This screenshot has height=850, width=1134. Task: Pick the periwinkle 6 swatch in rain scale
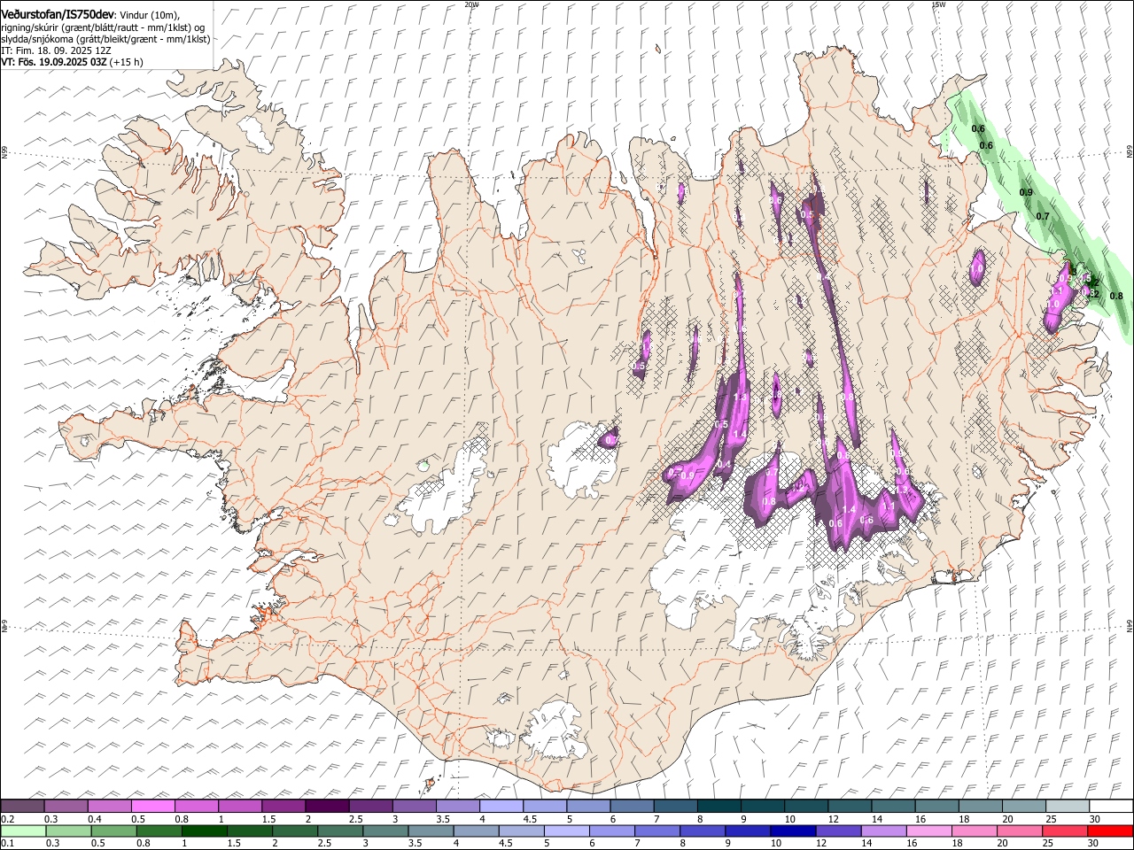[x=612, y=831]
